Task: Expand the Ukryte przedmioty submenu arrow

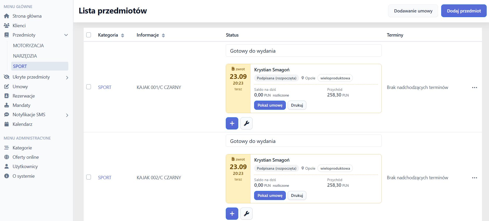Action: [67, 78]
